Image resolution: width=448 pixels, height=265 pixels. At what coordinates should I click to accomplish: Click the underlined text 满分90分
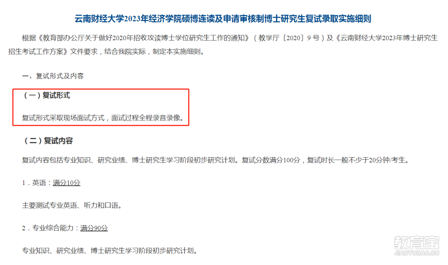[94, 228]
